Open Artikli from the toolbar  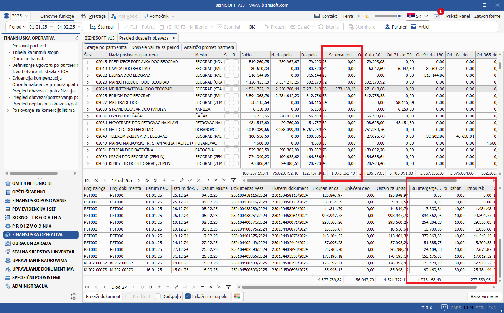coord(420,27)
